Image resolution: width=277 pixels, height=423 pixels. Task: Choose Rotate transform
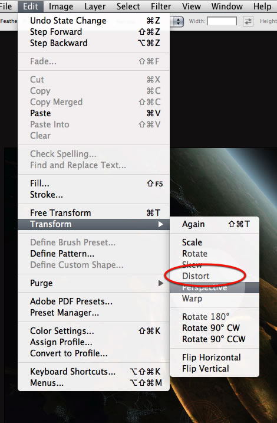(x=215, y=254)
